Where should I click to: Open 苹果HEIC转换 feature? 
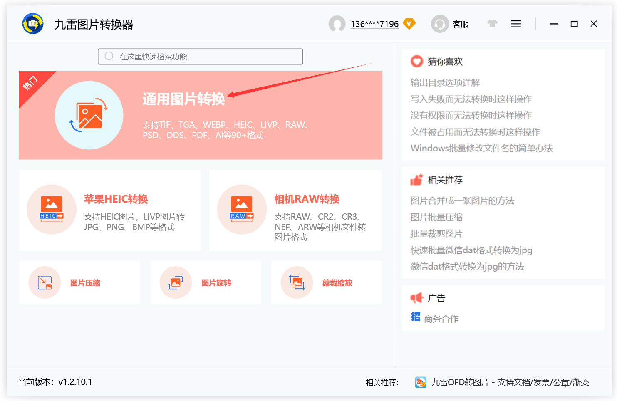(x=116, y=199)
